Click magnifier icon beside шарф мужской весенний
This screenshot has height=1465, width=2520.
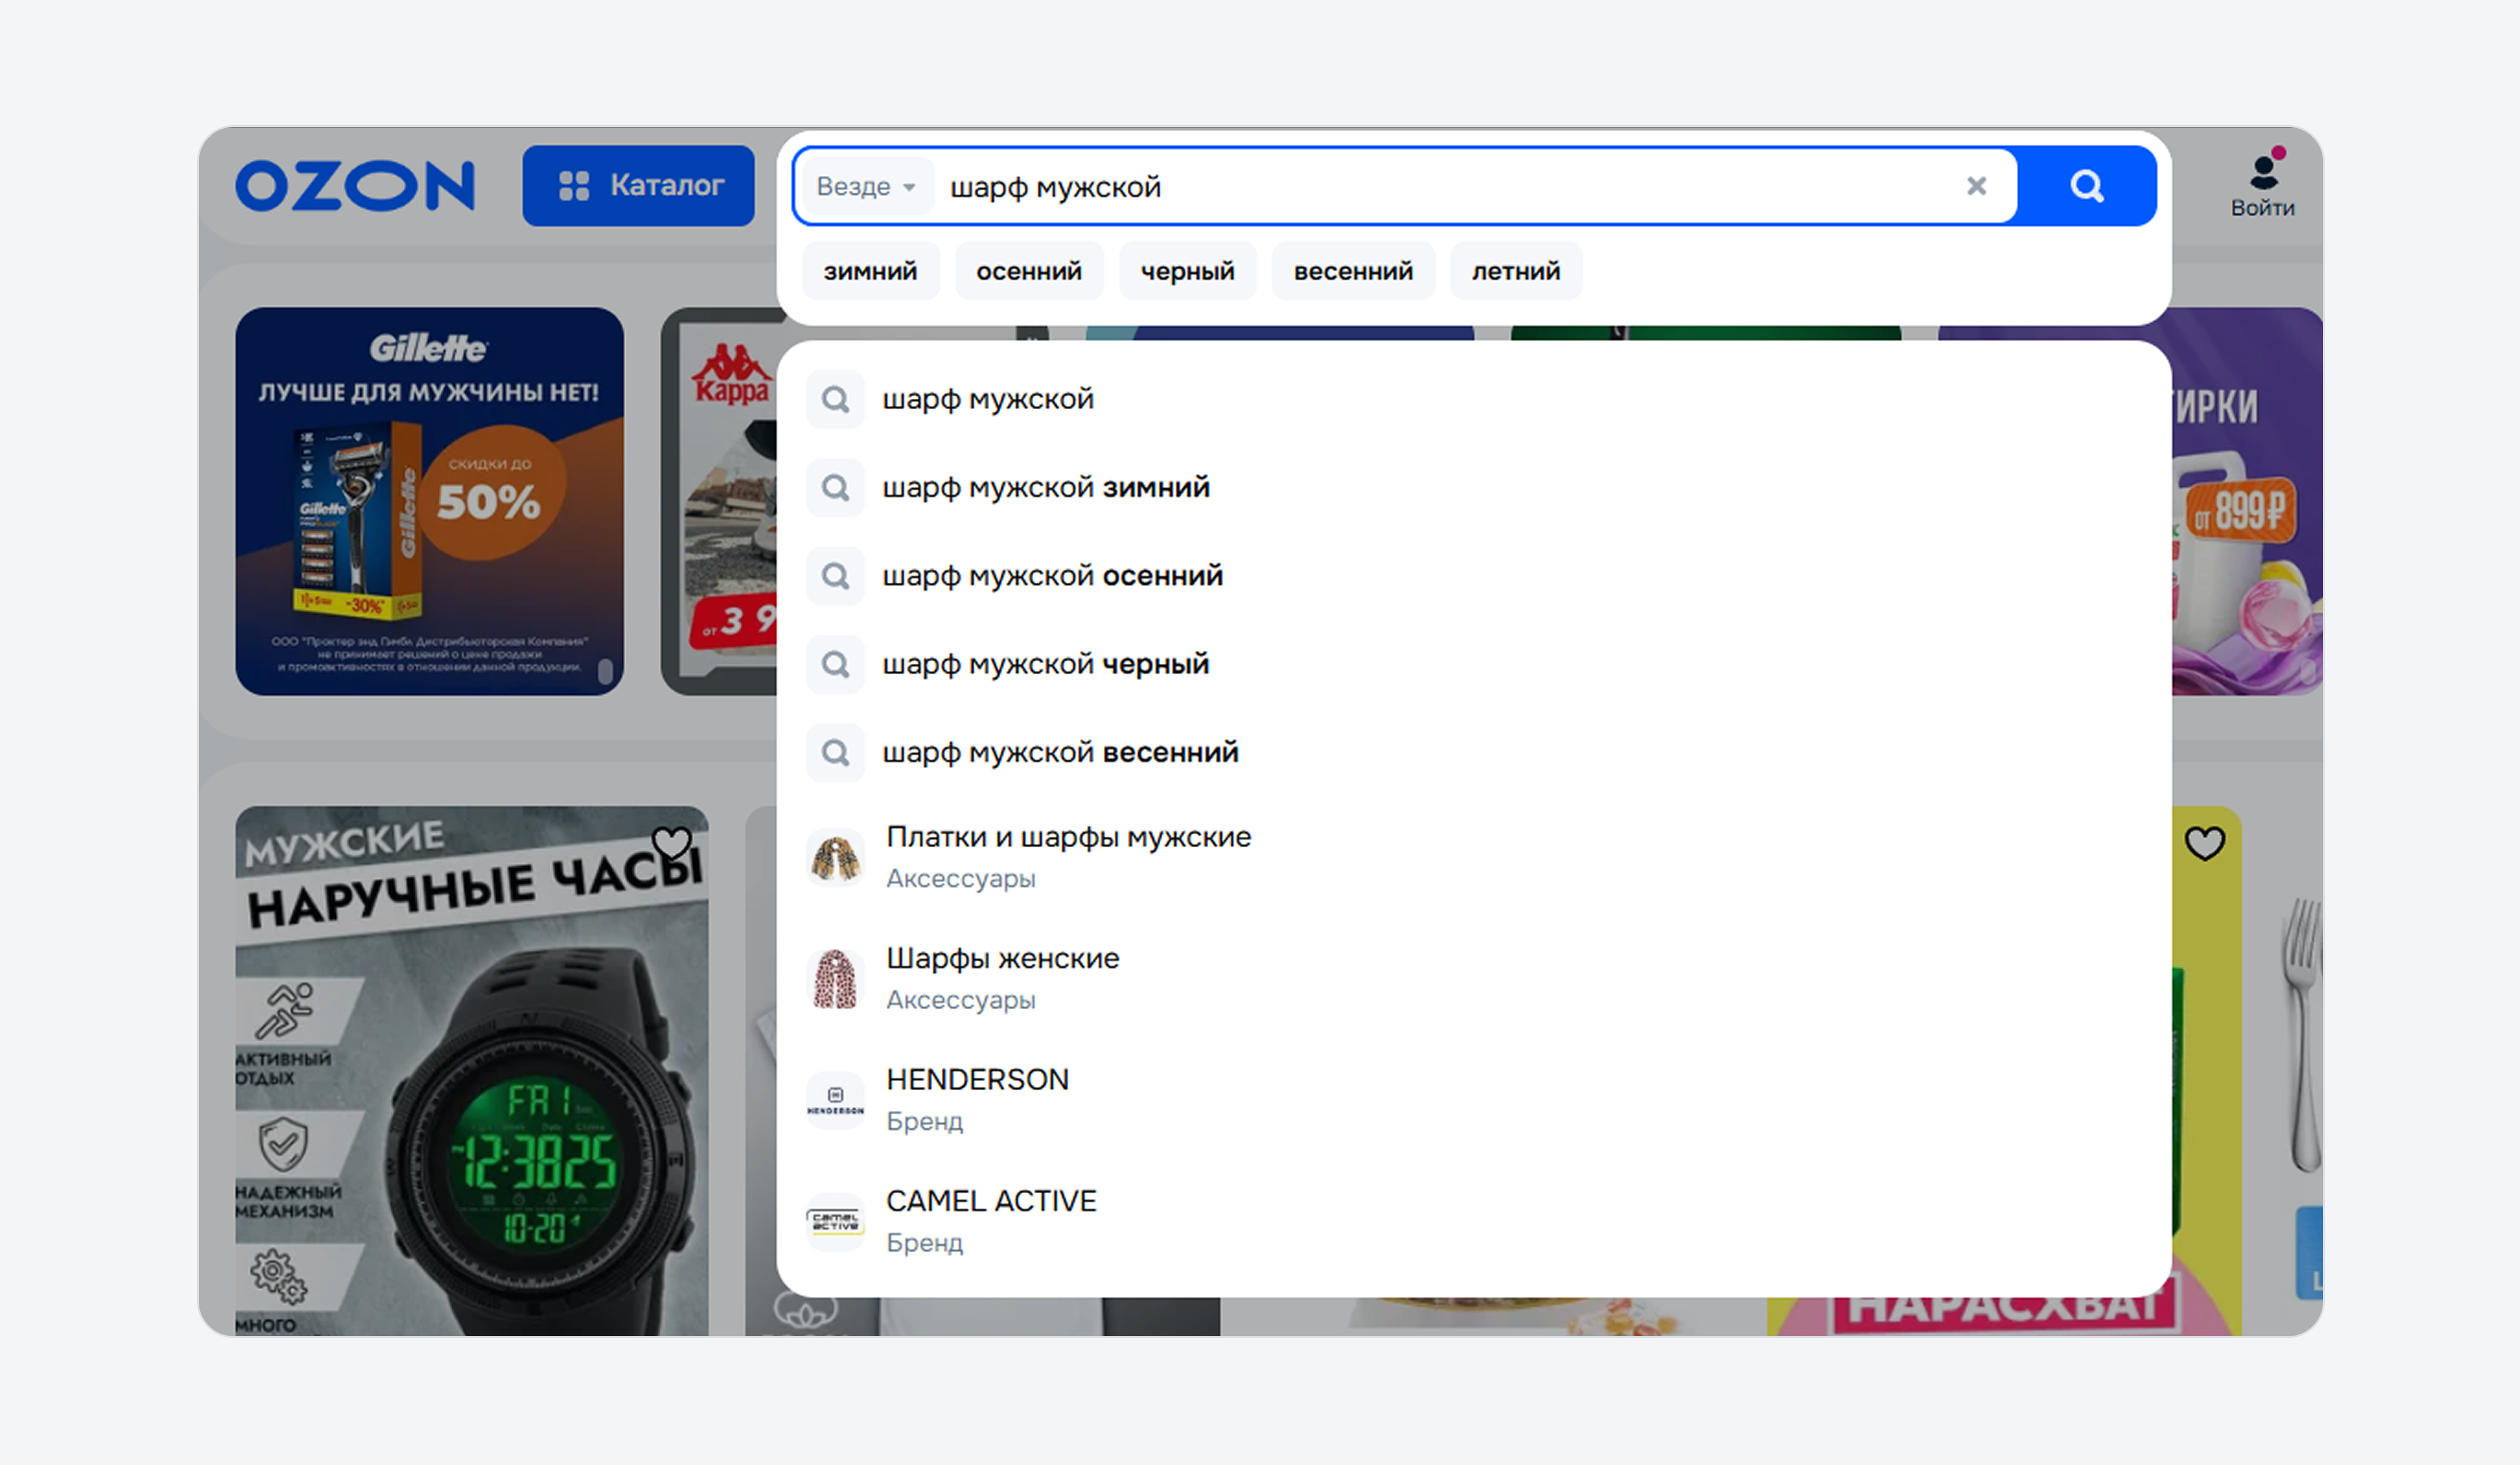point(835,752)
